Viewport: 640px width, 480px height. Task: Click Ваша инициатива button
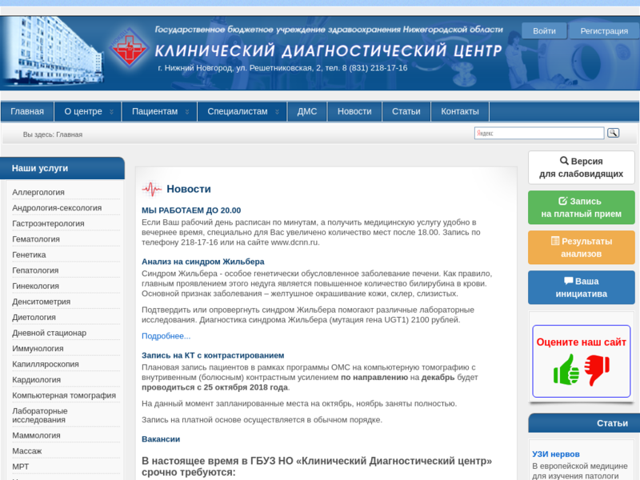pyautogui.click(x=582, y=287)
